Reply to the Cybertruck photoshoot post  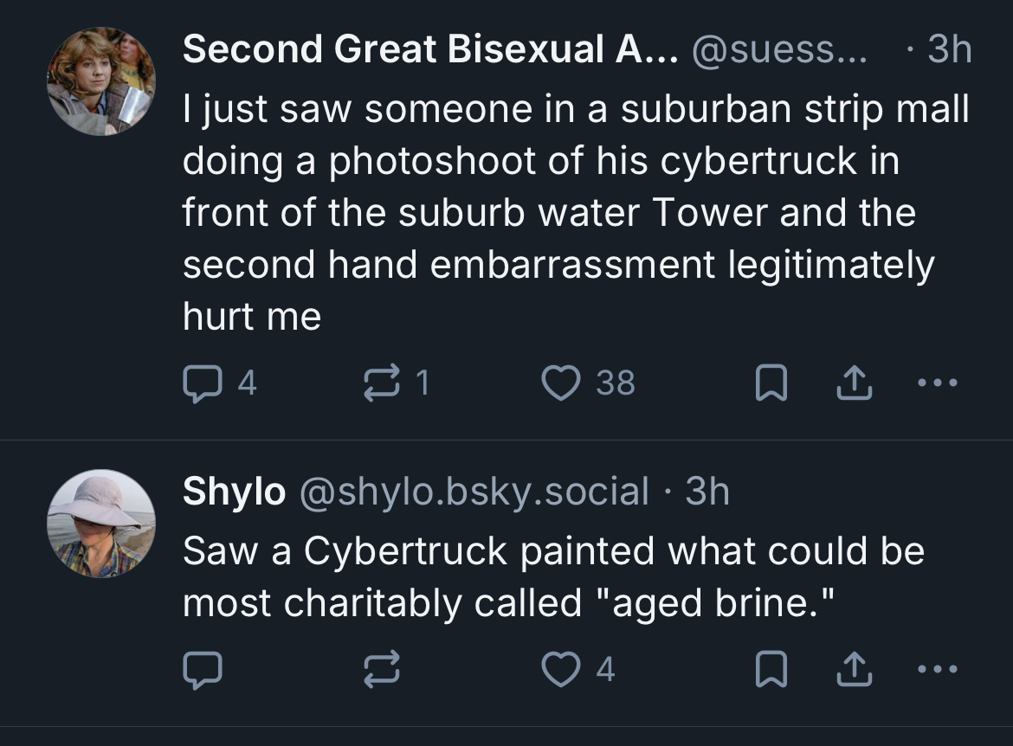pos(201,382)
